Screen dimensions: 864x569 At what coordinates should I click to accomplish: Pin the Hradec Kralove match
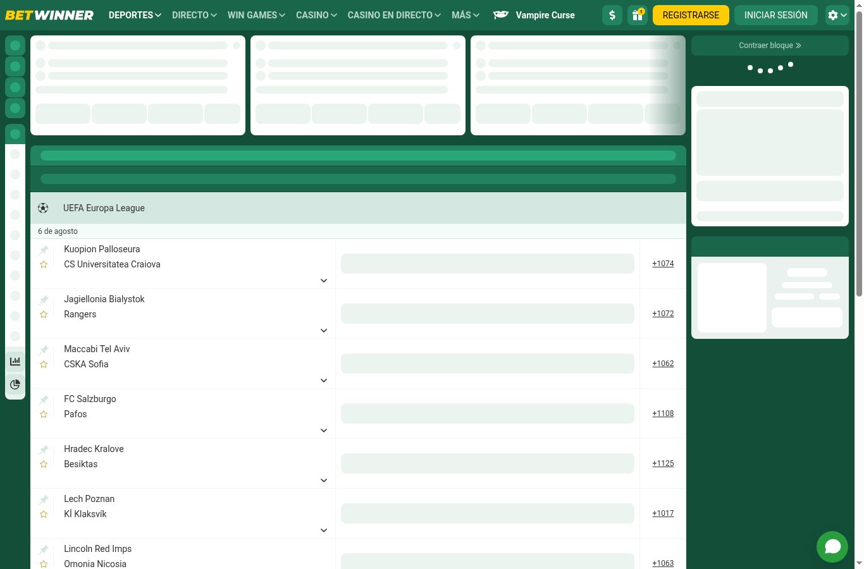pos(44,450)
